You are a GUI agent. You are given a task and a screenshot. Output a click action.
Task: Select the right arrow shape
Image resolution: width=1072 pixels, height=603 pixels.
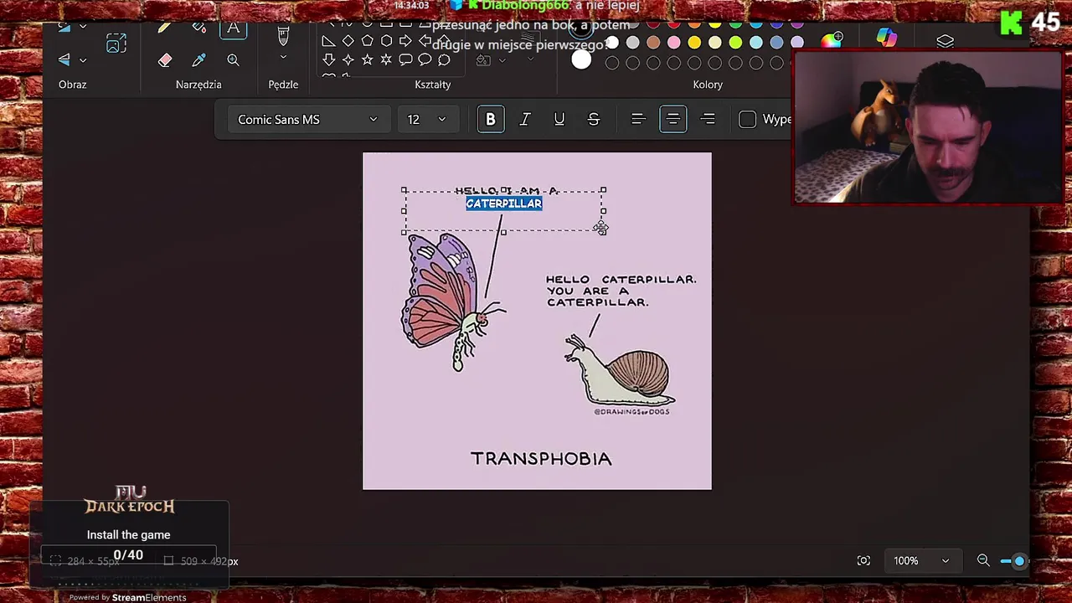405,41
